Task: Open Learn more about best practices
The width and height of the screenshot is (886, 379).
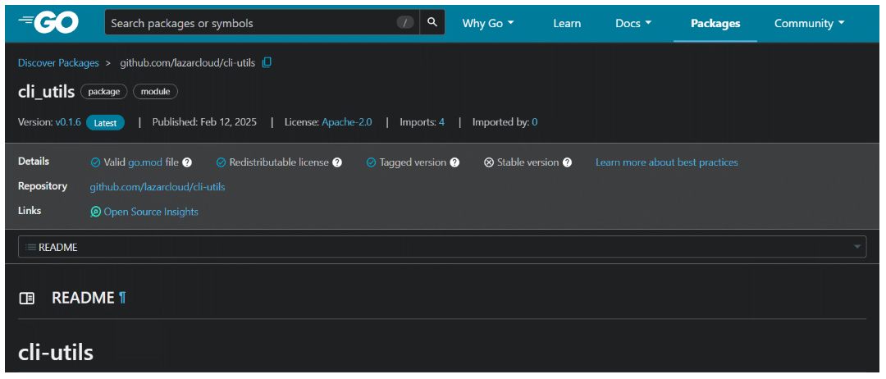Action: tap(666, 162)
